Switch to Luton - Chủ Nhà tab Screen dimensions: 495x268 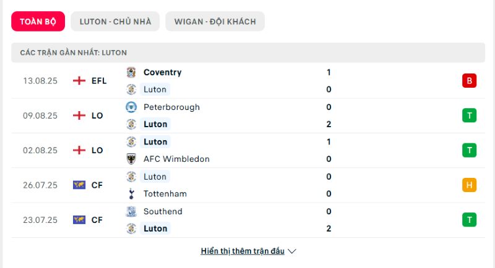click(x=115, y=22)
